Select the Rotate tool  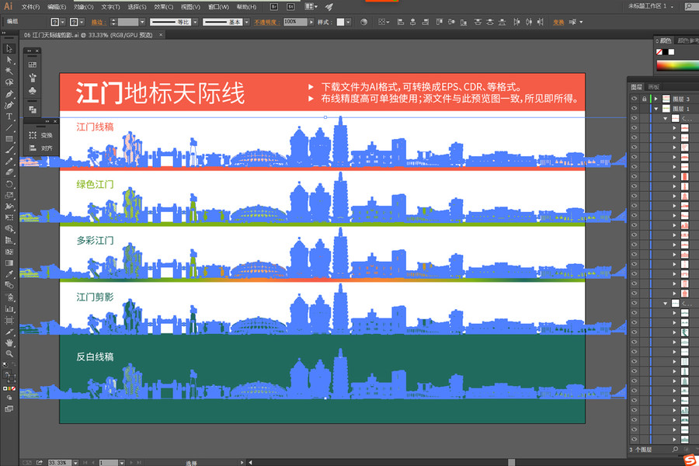(x=9, y=184)
